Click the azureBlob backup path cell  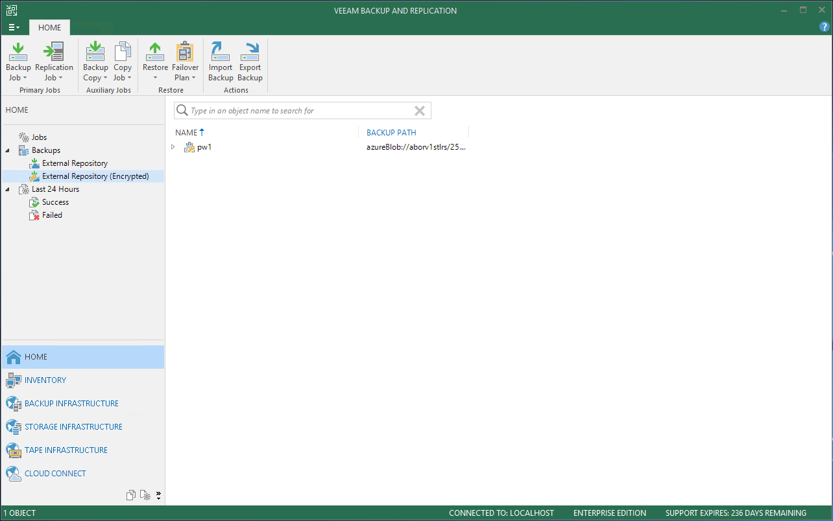point(416,147)
